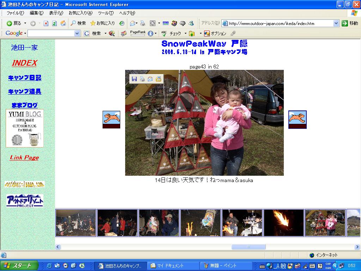Open thumbnail of baby in reclining chair
Viewport: 361px width, 271px height.
201,223
